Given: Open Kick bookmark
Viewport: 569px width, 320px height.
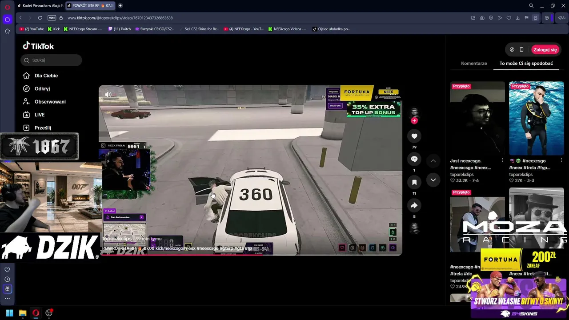Looking at the screenshot, I should click(x=53, y=29).
